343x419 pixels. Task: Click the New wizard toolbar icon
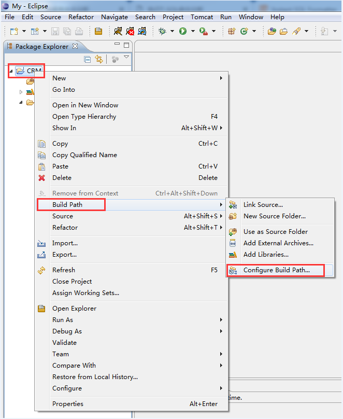point(14,31)
